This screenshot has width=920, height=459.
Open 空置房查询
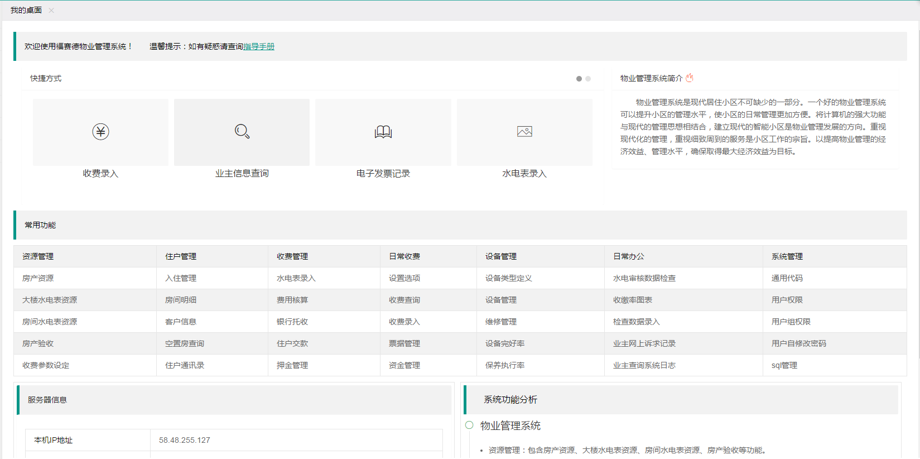(185, 343)
